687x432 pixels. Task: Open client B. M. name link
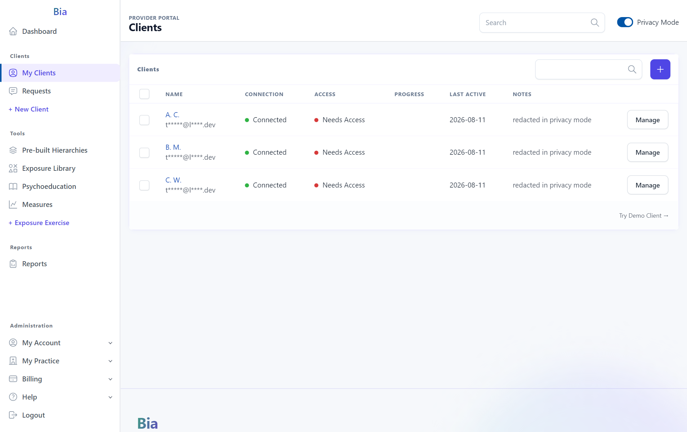click(173, 147)
